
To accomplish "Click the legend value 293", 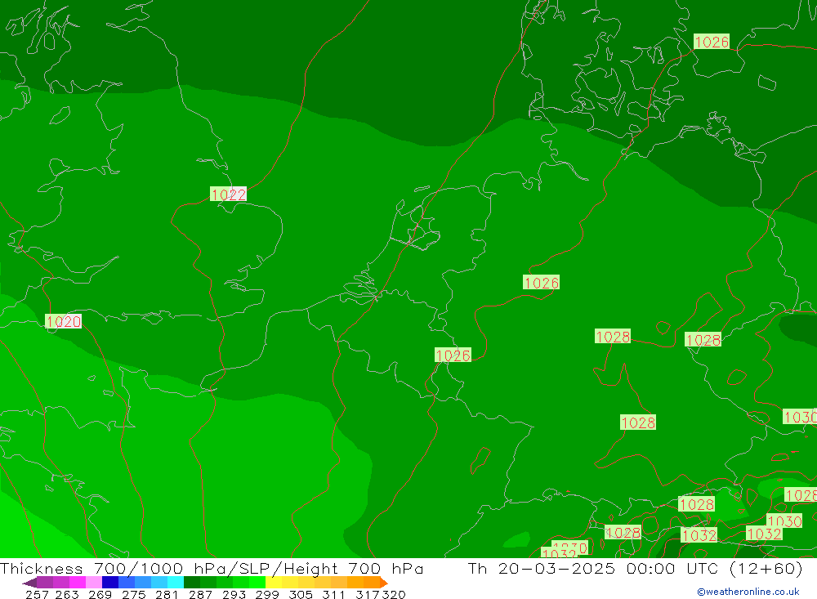I will click(x=234, y=594).
